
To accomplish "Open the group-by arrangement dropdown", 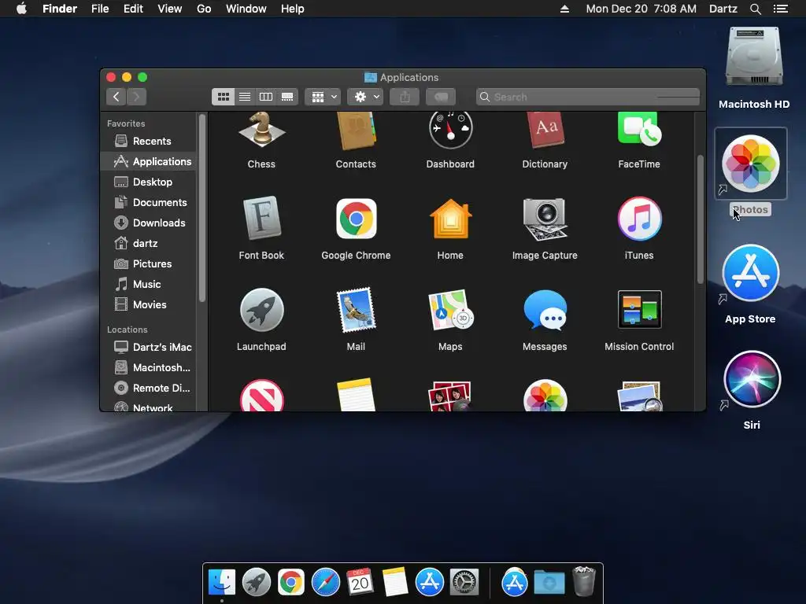I will point(323,97).
